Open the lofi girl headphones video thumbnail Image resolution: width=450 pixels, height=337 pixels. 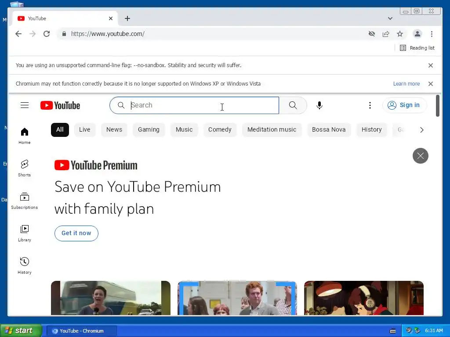point(363,298)
